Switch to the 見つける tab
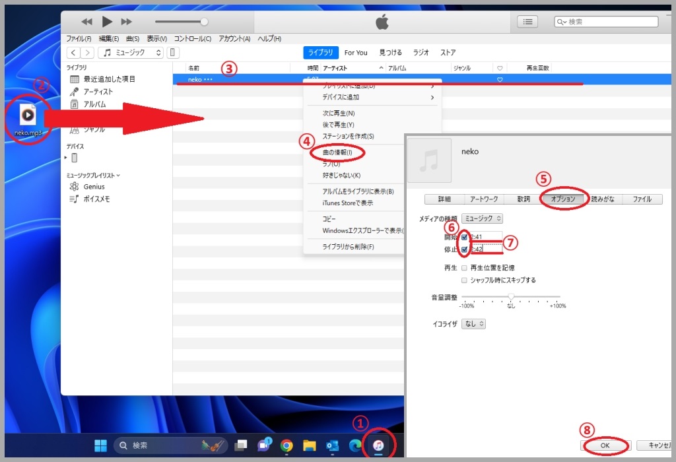This screenshot has width=676, height=462. point(391,53)
